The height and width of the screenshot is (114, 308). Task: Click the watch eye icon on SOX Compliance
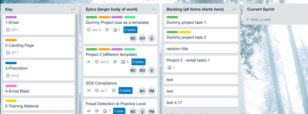click(89, 91)
